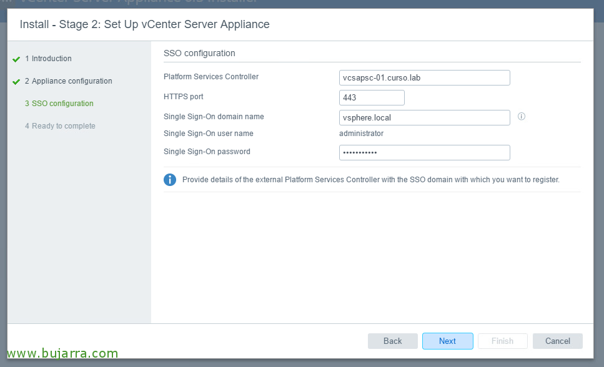The width and height of the screenshot is (604, 367).
Task: Click the HTTPS port field
Action: [x=372, y=98]
